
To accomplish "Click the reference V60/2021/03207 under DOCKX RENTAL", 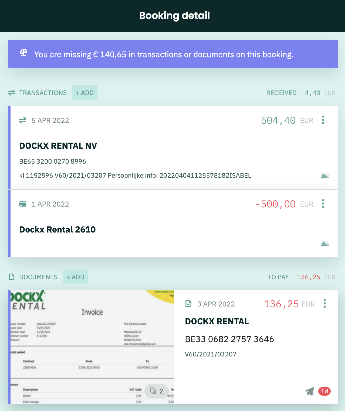I will (x=211, y=354).
